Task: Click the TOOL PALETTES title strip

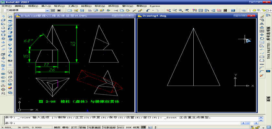Action: [x=269, y=43]
